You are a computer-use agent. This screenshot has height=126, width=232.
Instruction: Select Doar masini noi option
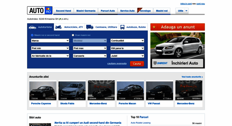point(73,35)
